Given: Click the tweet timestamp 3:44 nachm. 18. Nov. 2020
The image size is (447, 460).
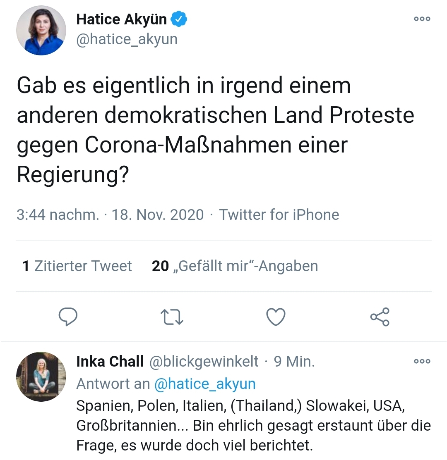Looking at the screenshot, I should point(110,215).
